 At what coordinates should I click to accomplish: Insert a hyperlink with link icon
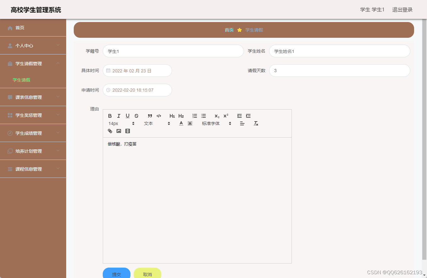[110, 131]
